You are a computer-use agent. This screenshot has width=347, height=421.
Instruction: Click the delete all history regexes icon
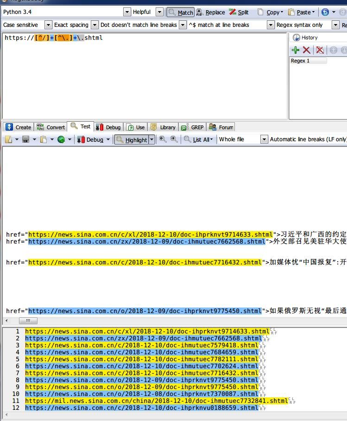point(320,50)
